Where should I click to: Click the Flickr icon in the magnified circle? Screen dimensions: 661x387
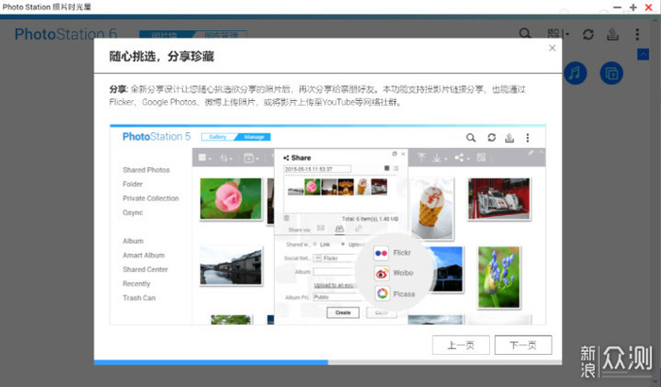381,253
